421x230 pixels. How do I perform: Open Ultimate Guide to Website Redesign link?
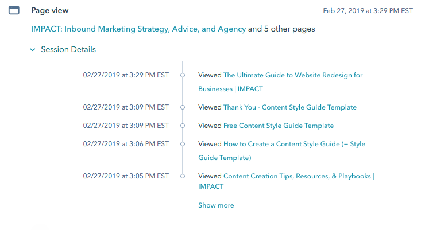pyautogui.click(x=280, y=82)
